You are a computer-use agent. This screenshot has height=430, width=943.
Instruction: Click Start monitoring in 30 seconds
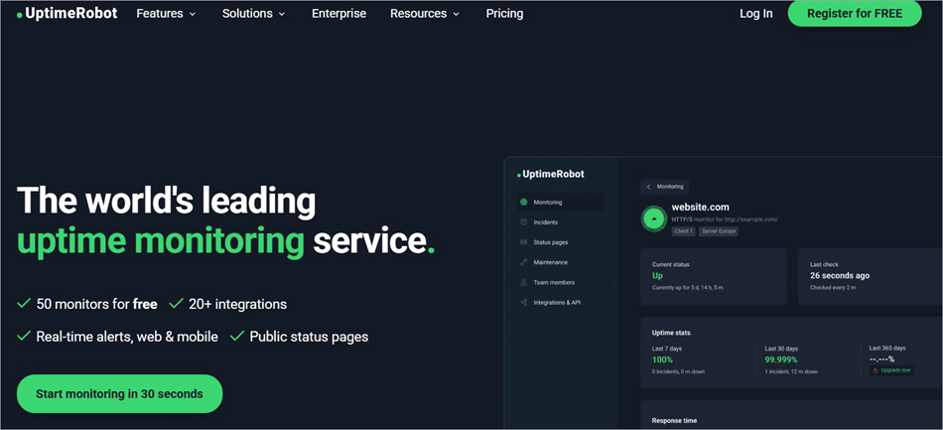tap(120, 394)
